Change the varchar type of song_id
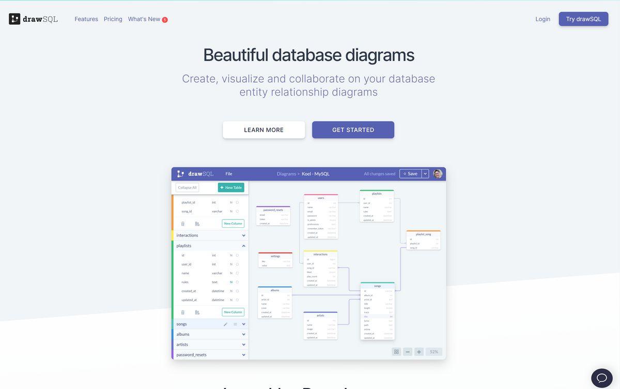The height and width of the screenshot is (389, 620). point(217,211)
